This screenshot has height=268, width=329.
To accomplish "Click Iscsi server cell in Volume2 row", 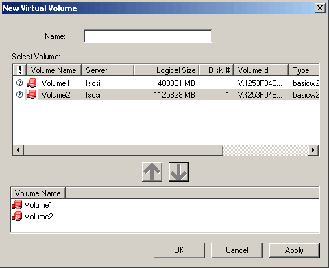I will 93,94.
